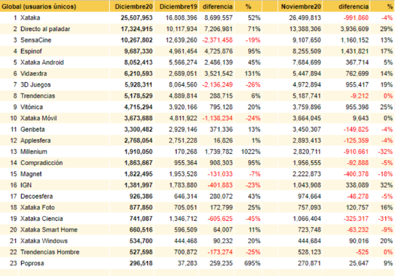The width and height of the screenshot is (395, 276).
Task: Select the difference 16,826
Action: click(223, 141)
